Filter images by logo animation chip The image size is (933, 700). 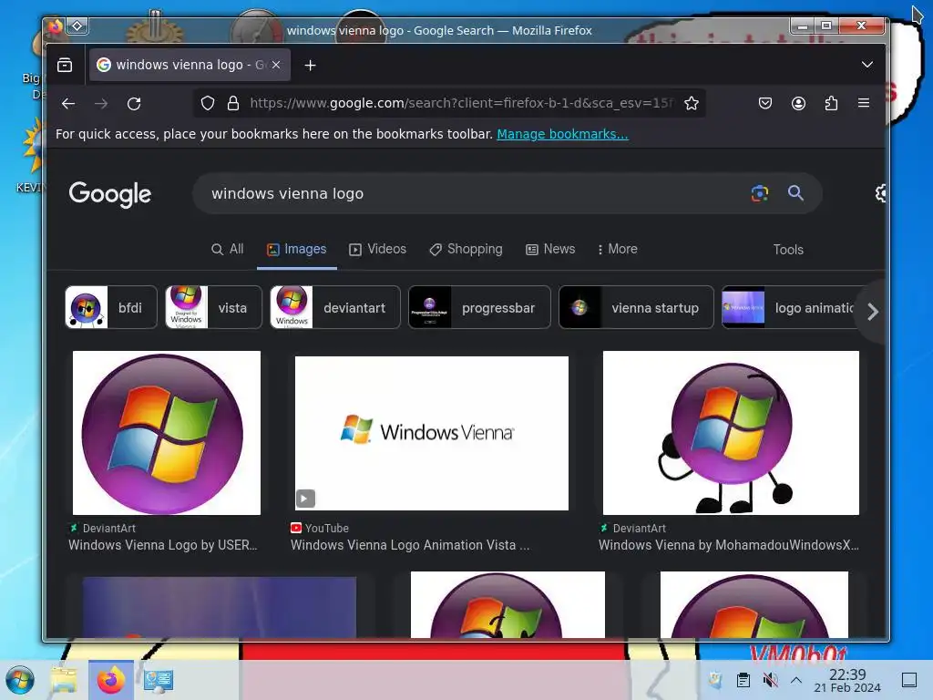(x=788, y=308)
